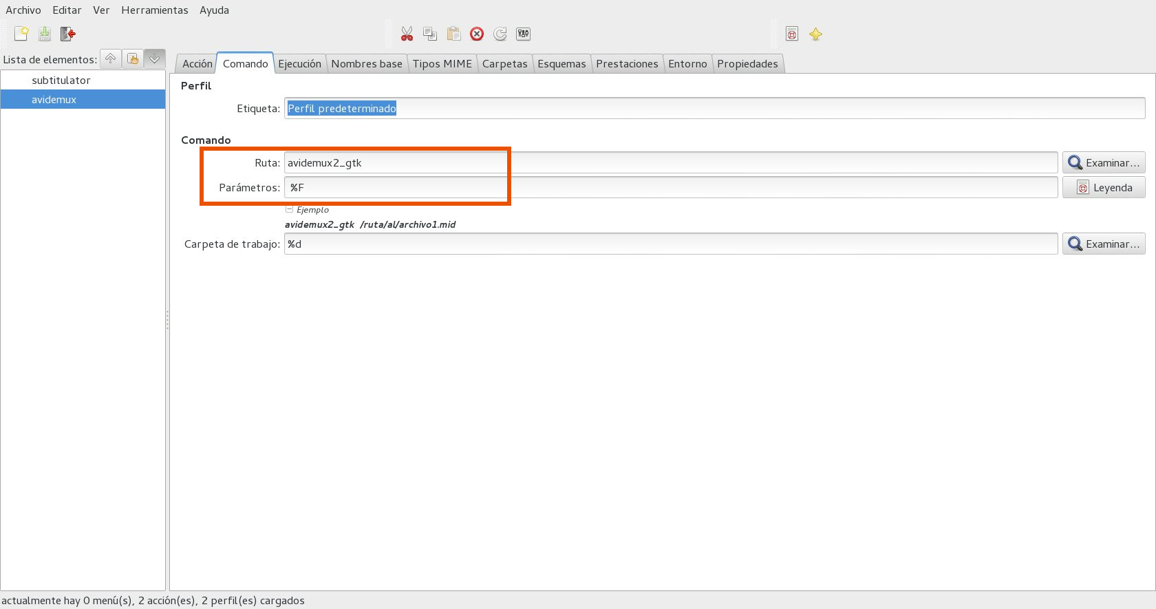The image size is (1156, 609).
Task: Open the Tipos MIME tab
Action: (442, 63)
